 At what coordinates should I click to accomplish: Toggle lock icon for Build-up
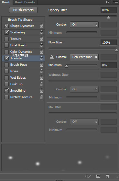pos(42,84)
